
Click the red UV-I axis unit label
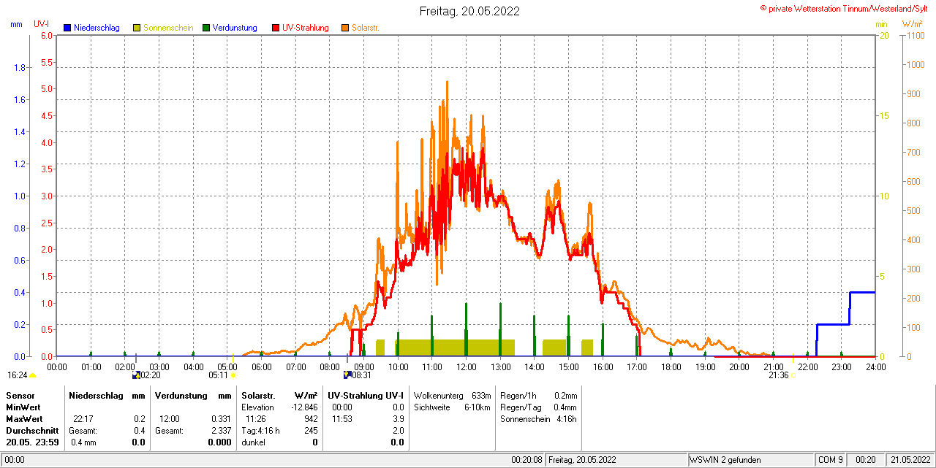coord(41,24)
